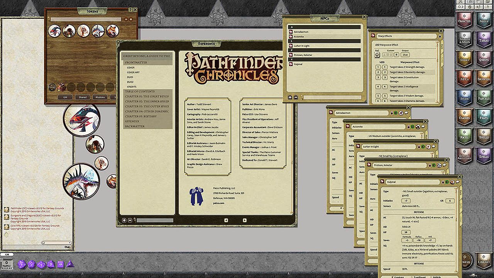
Task: Click the Chat output button in Warp Effects
Action: tap(405, 54)
